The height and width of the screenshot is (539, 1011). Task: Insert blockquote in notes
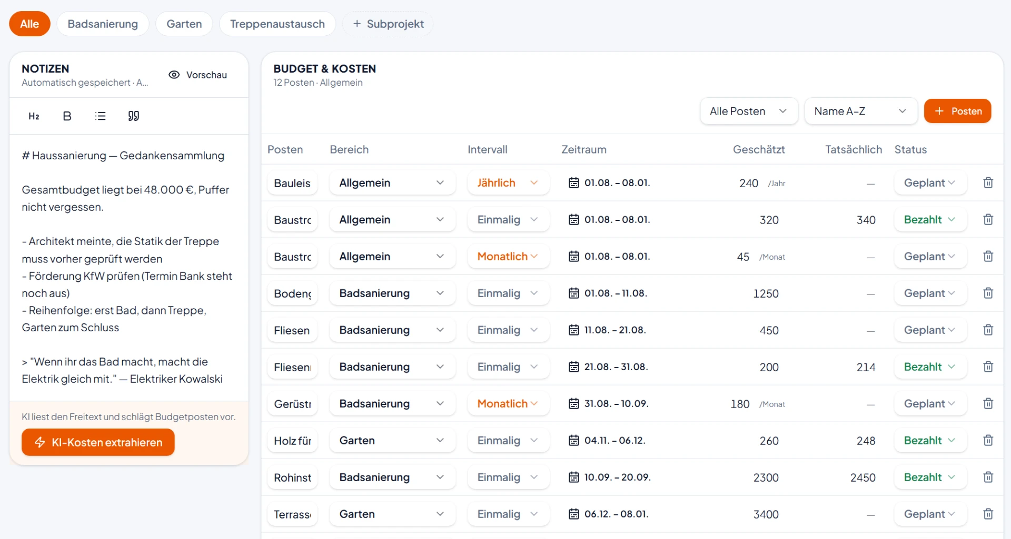(x=134, y=116)
